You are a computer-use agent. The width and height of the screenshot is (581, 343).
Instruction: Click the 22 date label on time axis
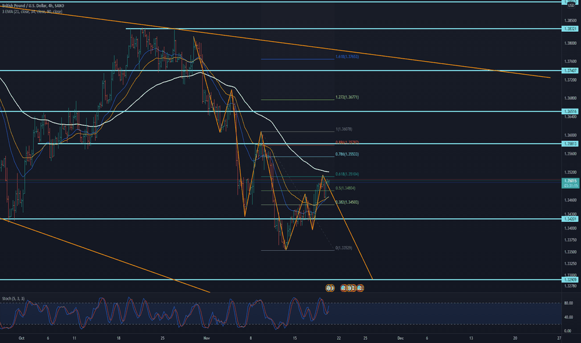[339, 338]
